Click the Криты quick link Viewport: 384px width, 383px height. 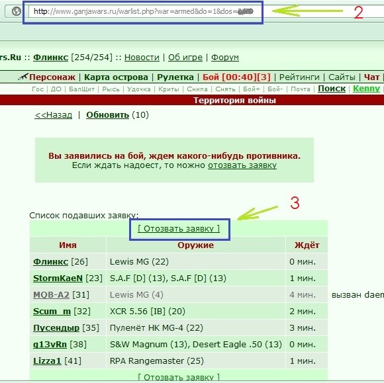pos(168,89)
